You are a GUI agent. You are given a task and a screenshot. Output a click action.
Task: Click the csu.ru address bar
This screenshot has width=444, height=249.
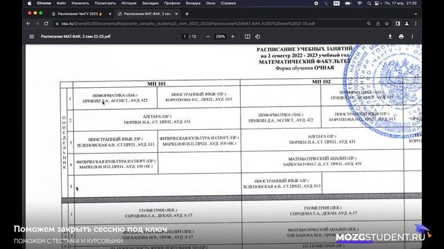tap(188, 24)
